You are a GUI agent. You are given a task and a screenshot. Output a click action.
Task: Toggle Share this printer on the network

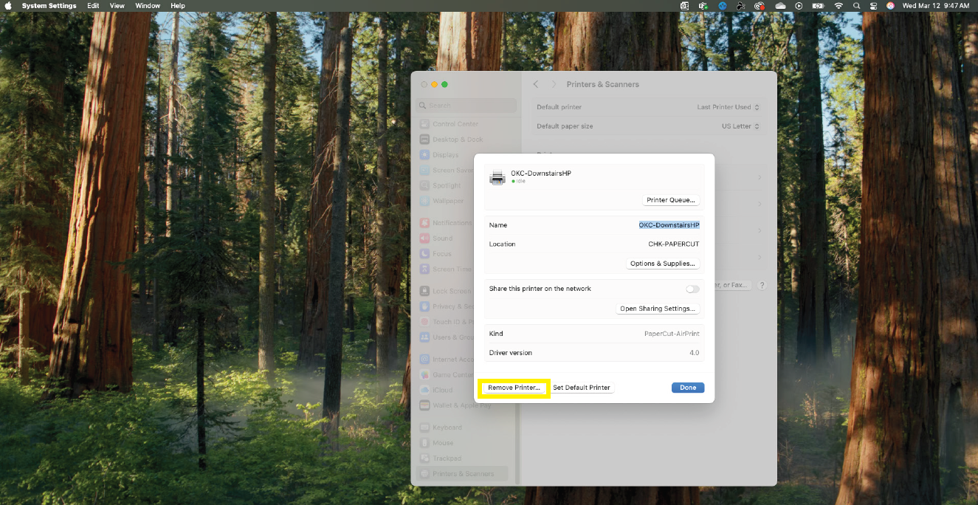point(692,289)
